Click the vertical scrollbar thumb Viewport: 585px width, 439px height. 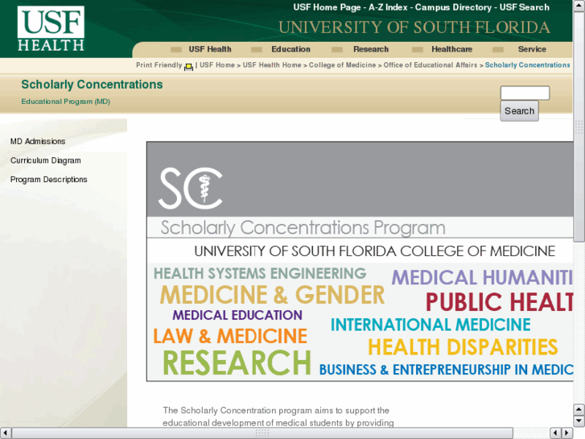coord(579,127)
